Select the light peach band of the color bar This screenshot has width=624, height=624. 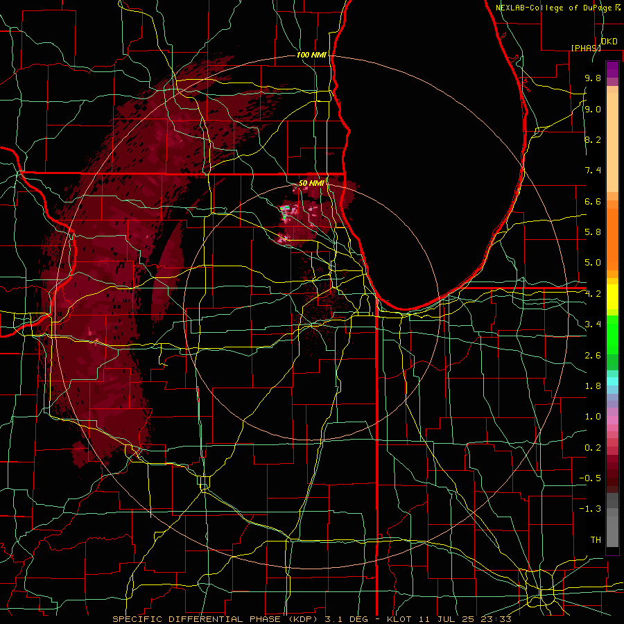coord(612,142)
